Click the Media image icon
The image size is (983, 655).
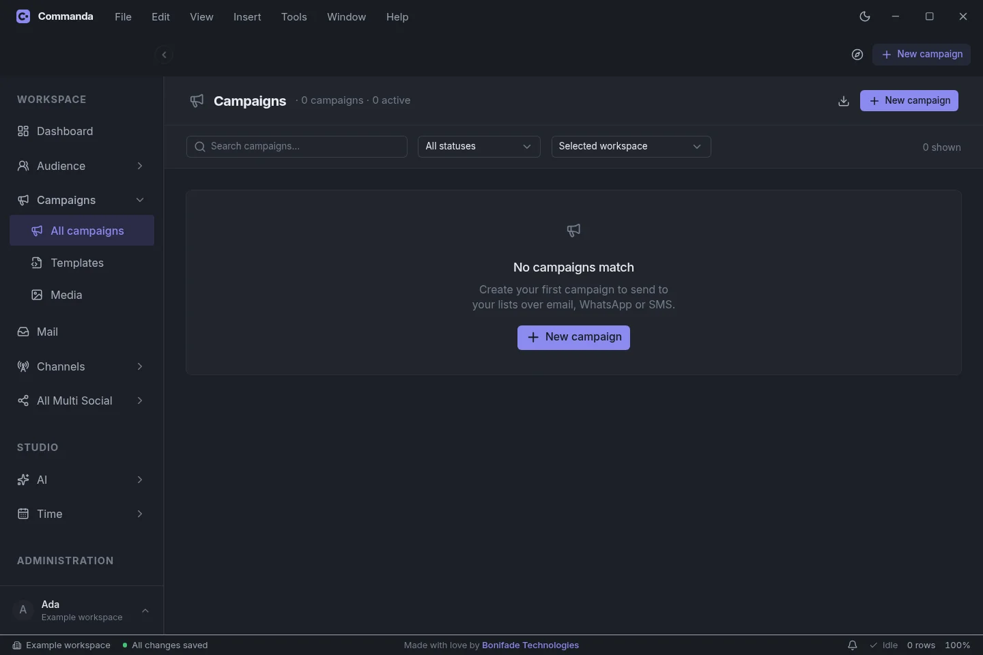click(x=37, y=295)
